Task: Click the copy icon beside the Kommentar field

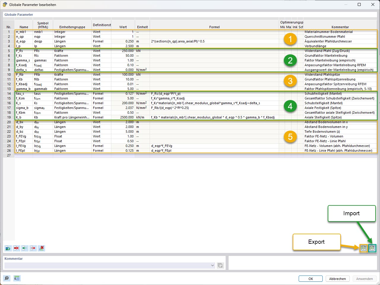Action: 220,265
